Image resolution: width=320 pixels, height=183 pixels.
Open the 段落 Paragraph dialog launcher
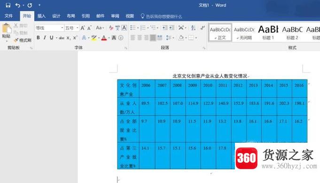[204, 48]
